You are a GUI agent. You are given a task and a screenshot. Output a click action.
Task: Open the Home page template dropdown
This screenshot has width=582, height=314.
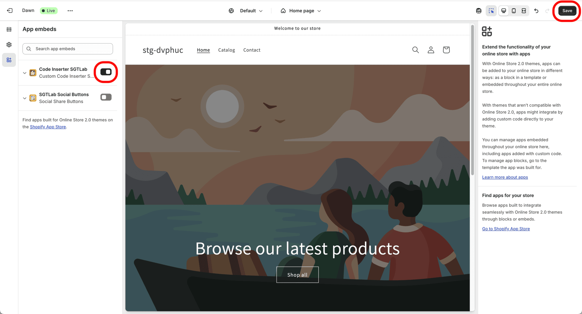(301, 11)
